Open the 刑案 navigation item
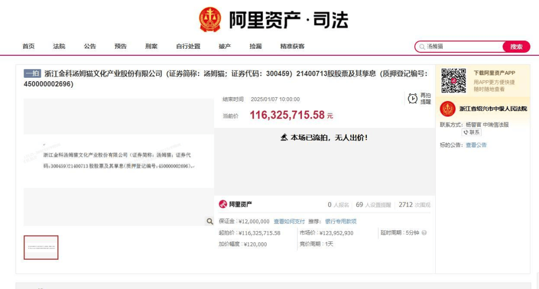 pyautogui.click(x=151, y=46)
